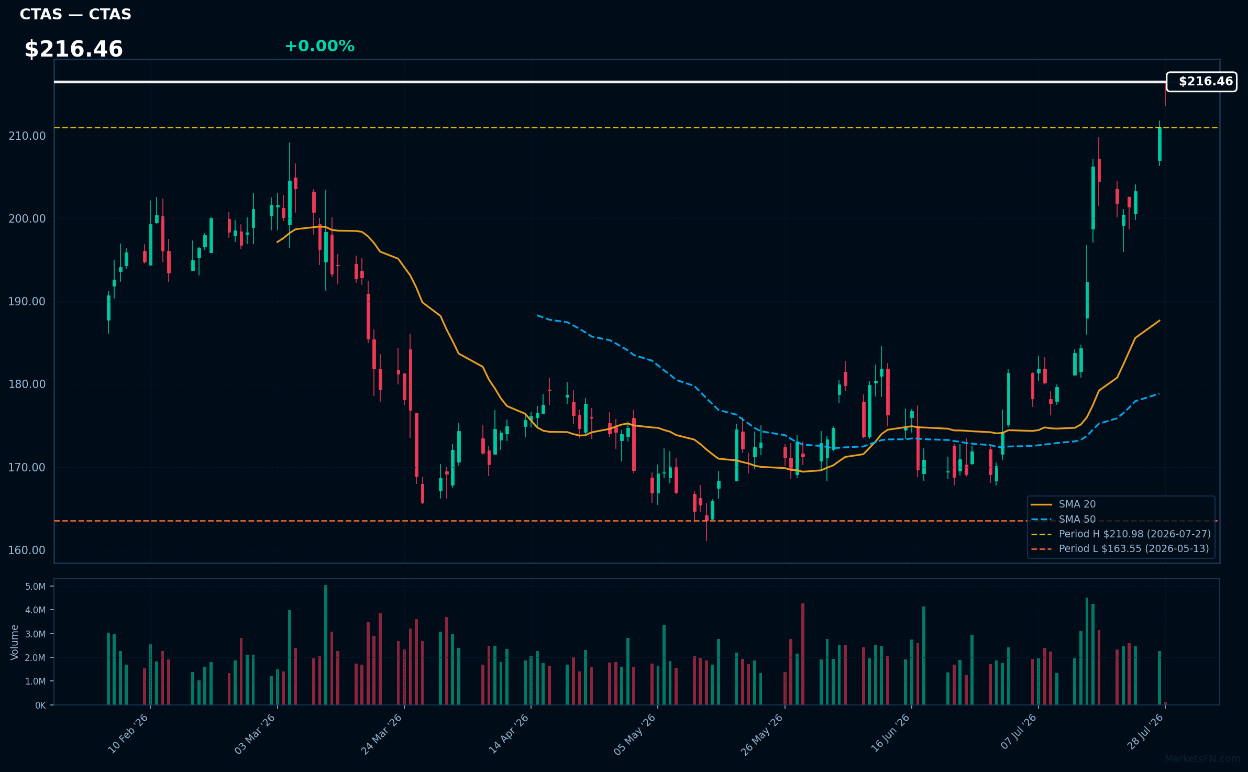Select the SMA 50 legend entry
Screen dimensions: 1248x772
pyautogui.click(x=1063, y=520)
